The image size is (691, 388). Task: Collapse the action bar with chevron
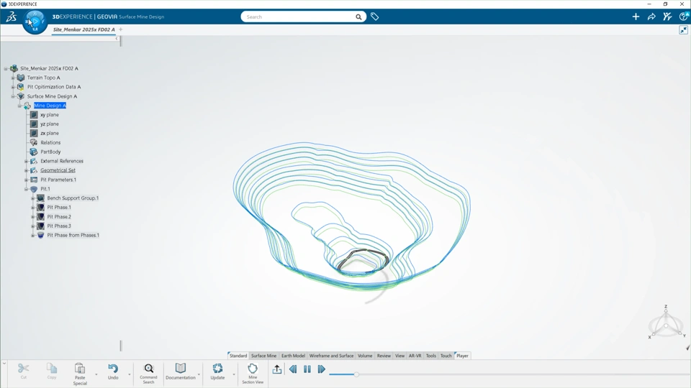[x=4, y=364]
